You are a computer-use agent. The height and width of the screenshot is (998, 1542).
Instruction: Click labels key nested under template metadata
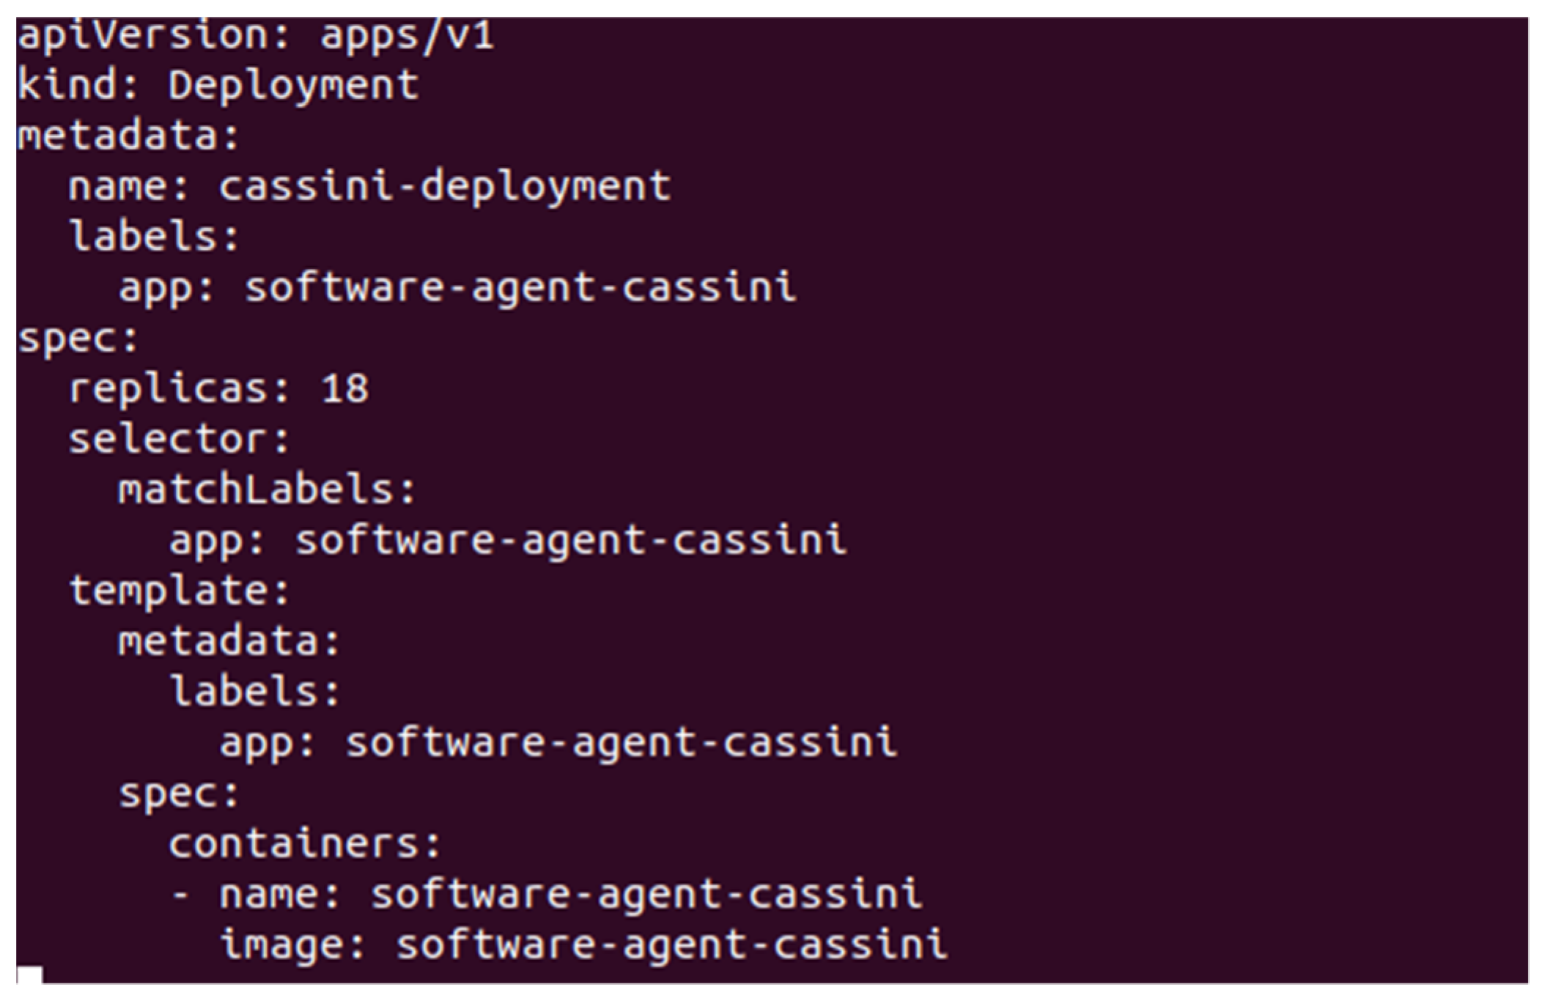(x=247, y=692)
